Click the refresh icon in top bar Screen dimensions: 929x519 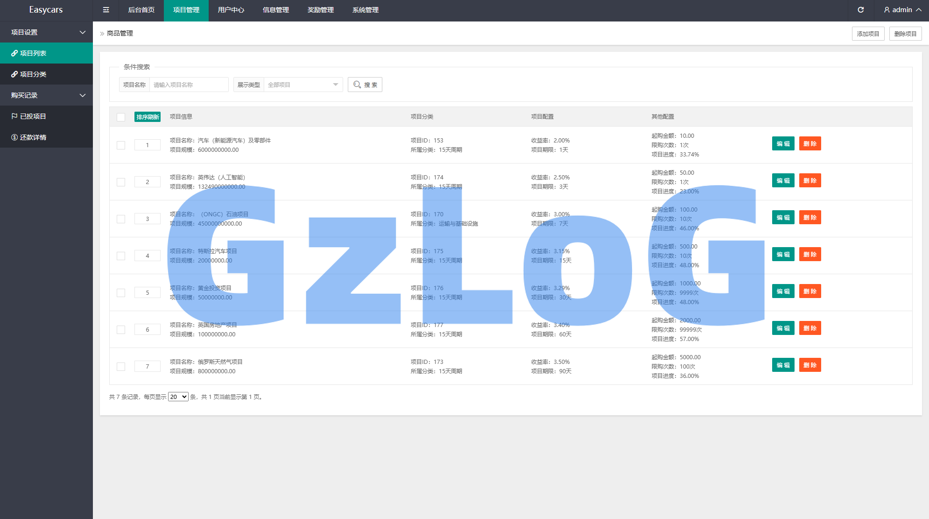pyautogui.click(x=860, y=10)
